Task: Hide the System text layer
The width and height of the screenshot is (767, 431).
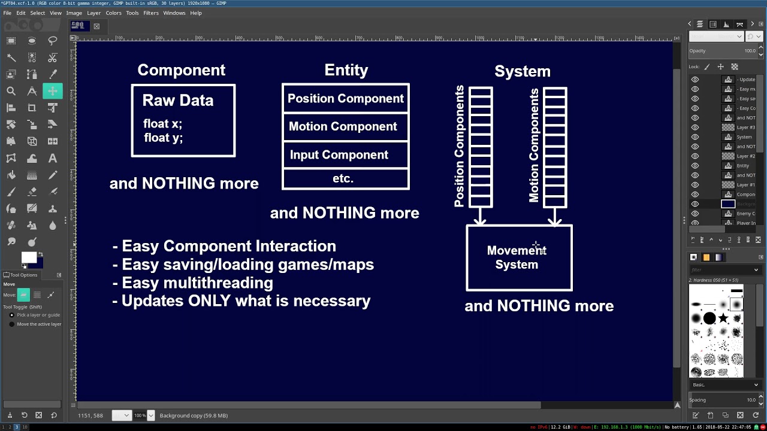Action: click(x=695, y=136)
